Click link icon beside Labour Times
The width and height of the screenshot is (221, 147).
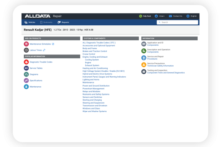(44, 50)
